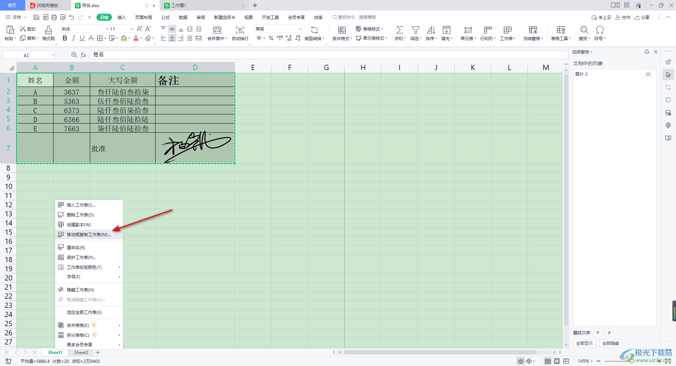Toggle middle vertical alignment

[172, 29]
